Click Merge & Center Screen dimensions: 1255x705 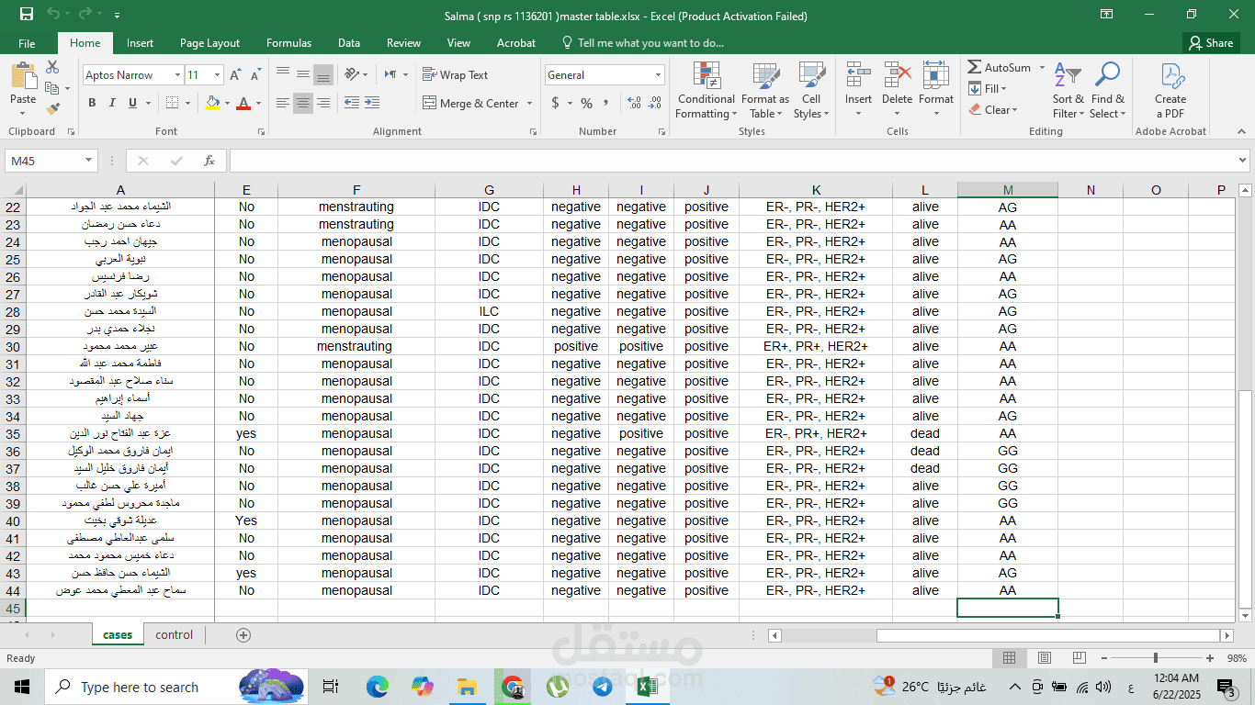[471, 104]
